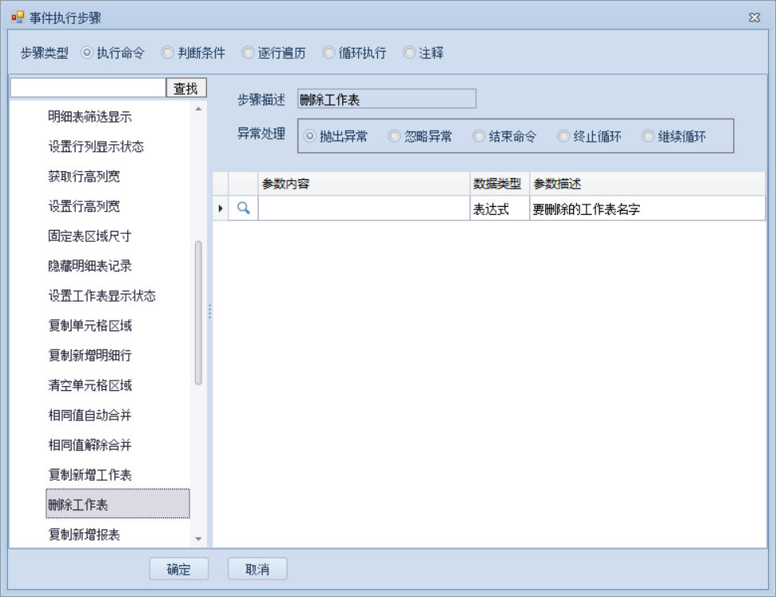Click the 步骤描述 text field
The height and width of the screenshot is (597, 776).
click(x=386, y=99)
